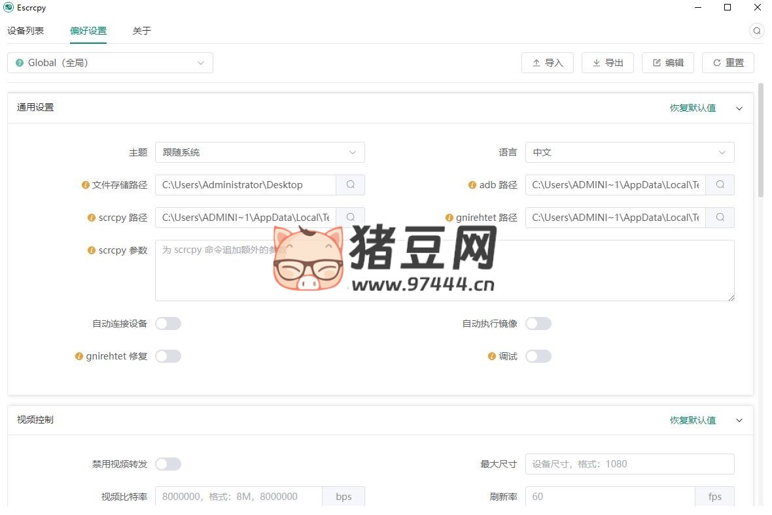Open the Global (全局) scope dropdown
Image resolution: width=772 pixels, height=515 pixels.
110,63
